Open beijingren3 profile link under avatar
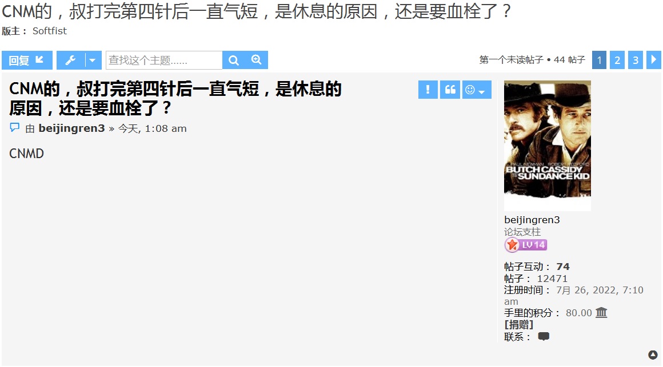Viewport: 663px width, 367px height. pyautogui.click(x=532, y=220)
